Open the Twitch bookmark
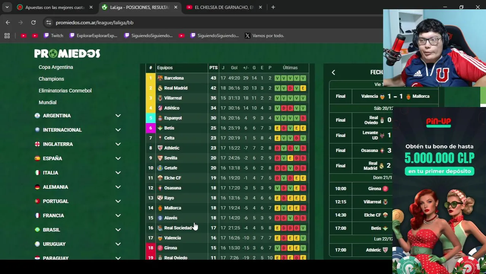486x274 pixels. (53, 35)
